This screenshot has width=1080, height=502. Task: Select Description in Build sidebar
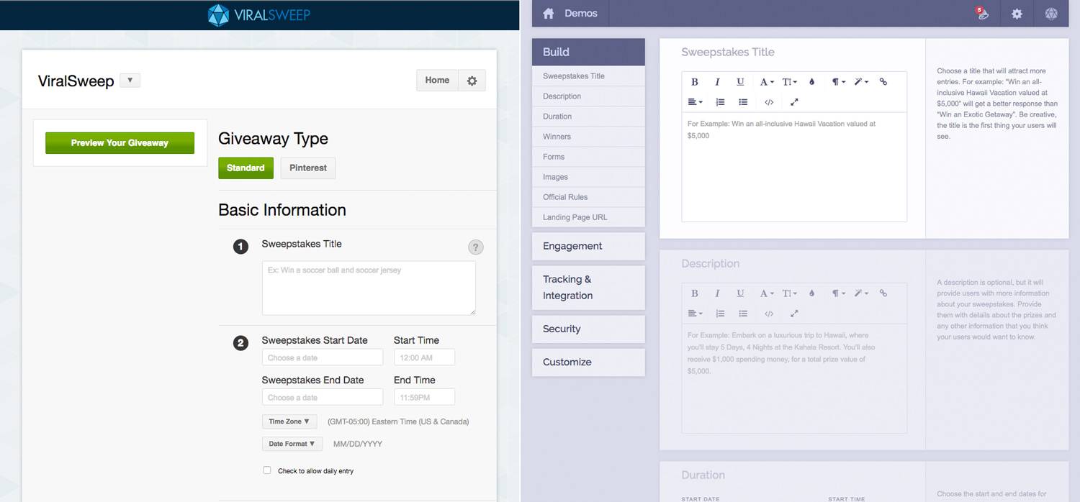pos(588,96)
